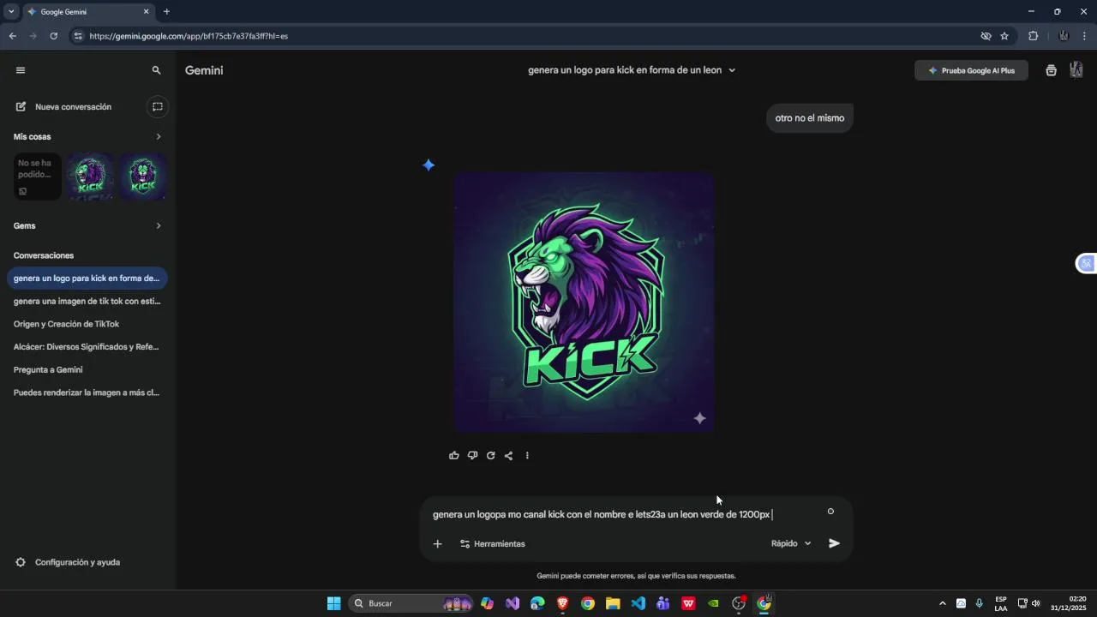Open Visual Studio Code from taskbar
1097x617 pixels.
click(x=638, y=603)
